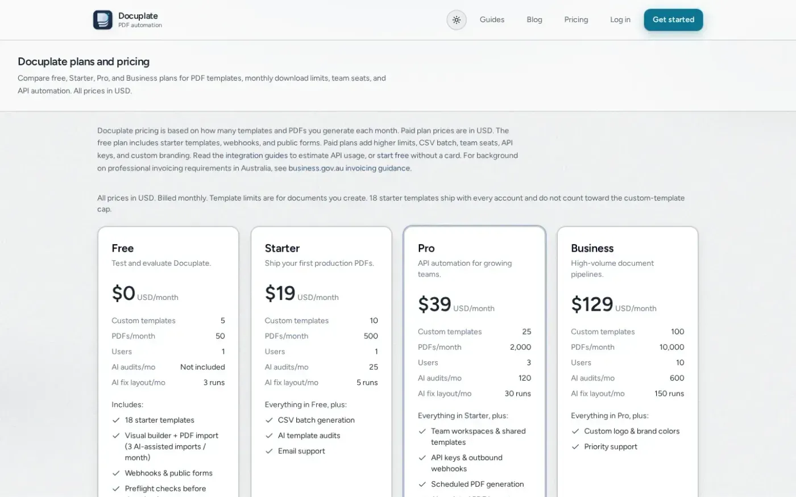Screen dimensions: 796x497
Task: Click checkmark beside Visual builder + PDF import
Action: pos(116,436)
